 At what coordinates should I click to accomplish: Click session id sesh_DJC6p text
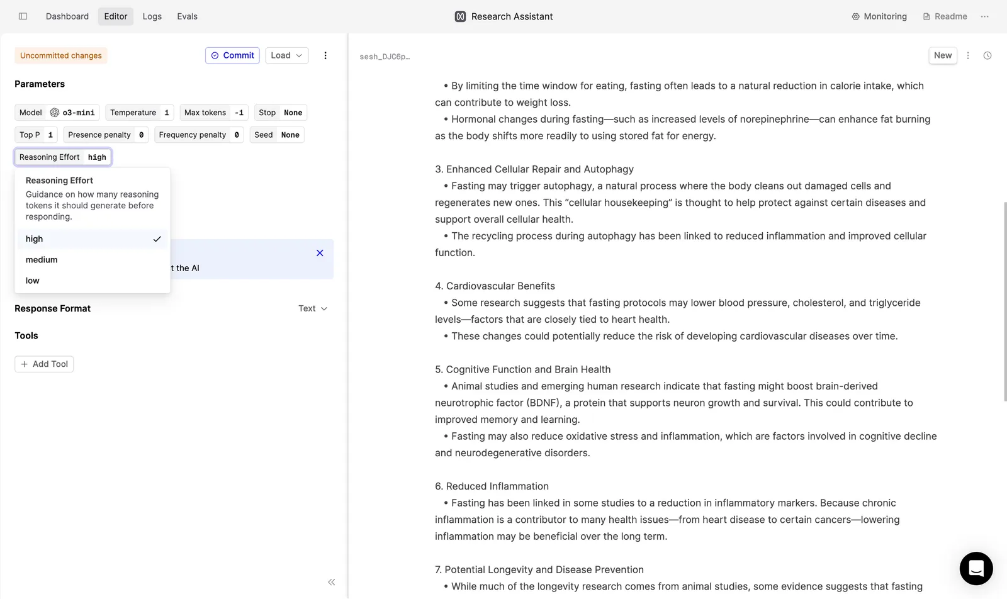click(x=385, y=57)
